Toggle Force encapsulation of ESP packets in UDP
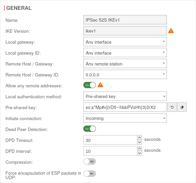The image size is (196, 183). click(90, 173)
